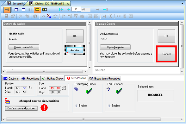
Task: Go to the previous item arrow
Action: (69, 10)
